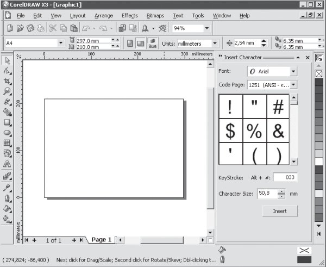326x267 pixels.
Task: Click the Application Launcher icon
Action: click(145, 28)
